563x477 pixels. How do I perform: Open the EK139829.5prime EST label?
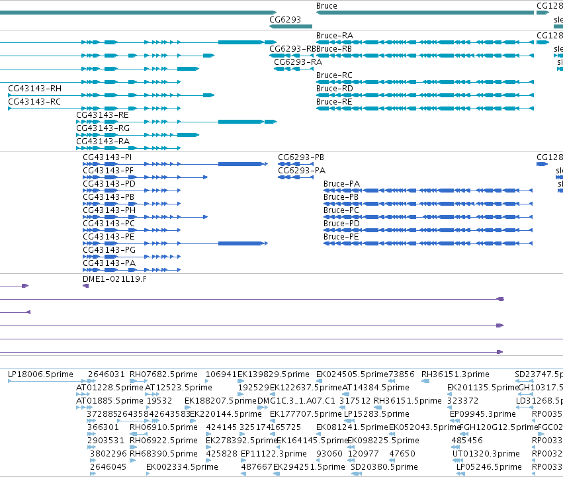(x=273, y=374)
